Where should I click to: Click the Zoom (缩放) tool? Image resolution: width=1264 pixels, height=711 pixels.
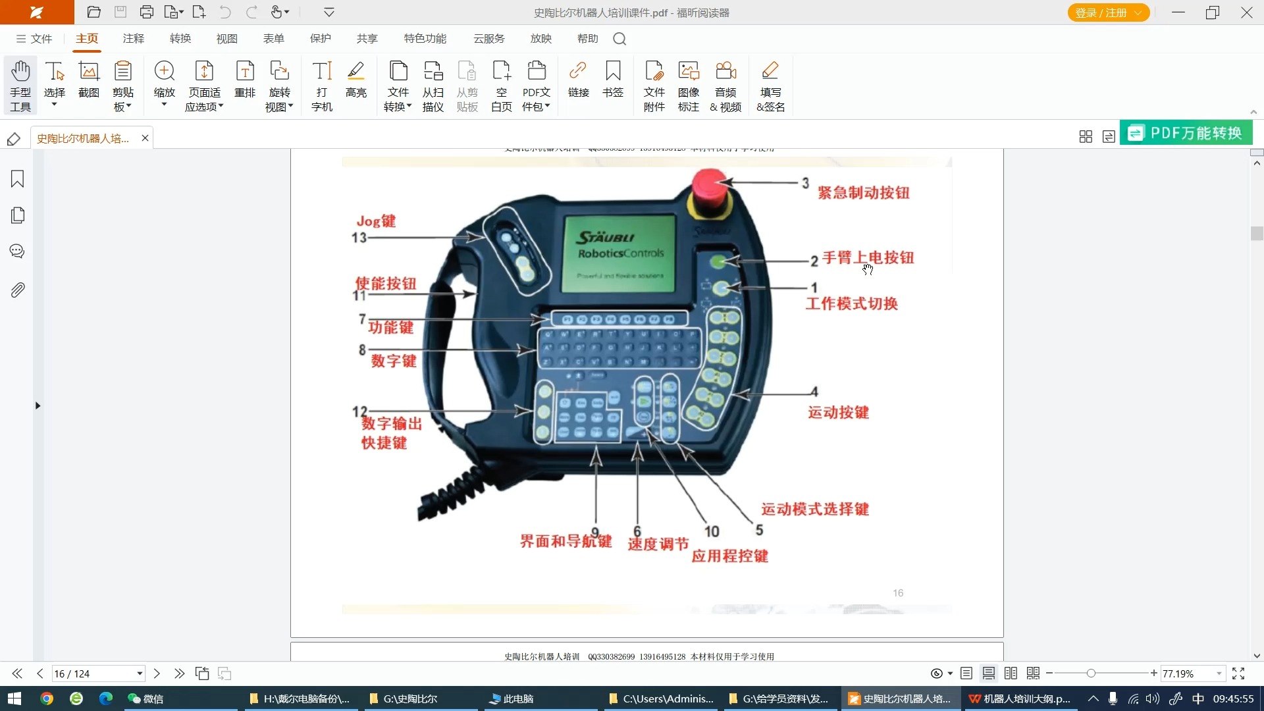click(x=164, y=84)
